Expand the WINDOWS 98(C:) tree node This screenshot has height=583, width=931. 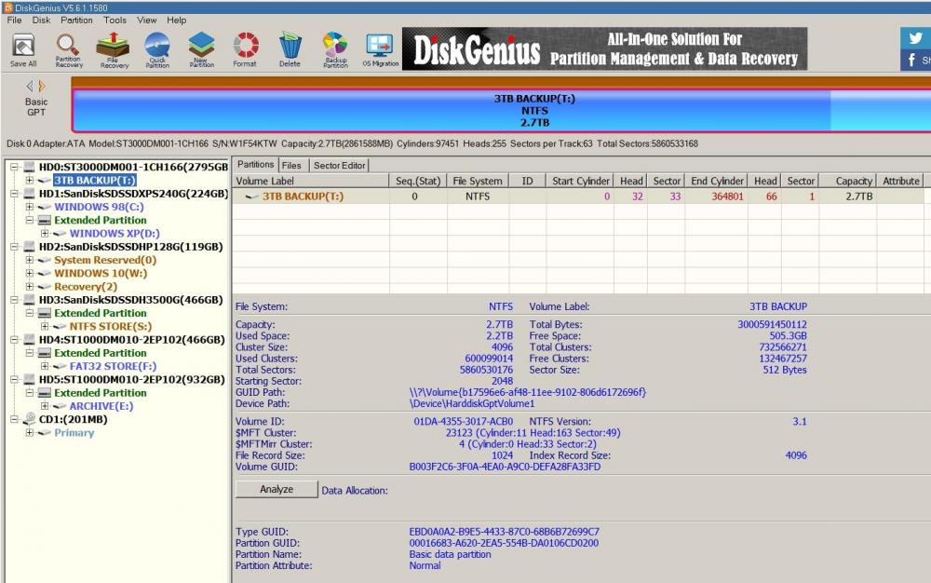(29, 207)
